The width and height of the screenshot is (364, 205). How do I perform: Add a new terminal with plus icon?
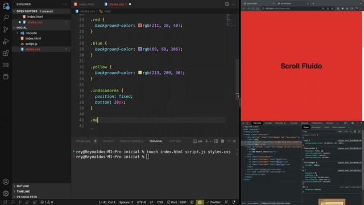(x=206, y=141)
